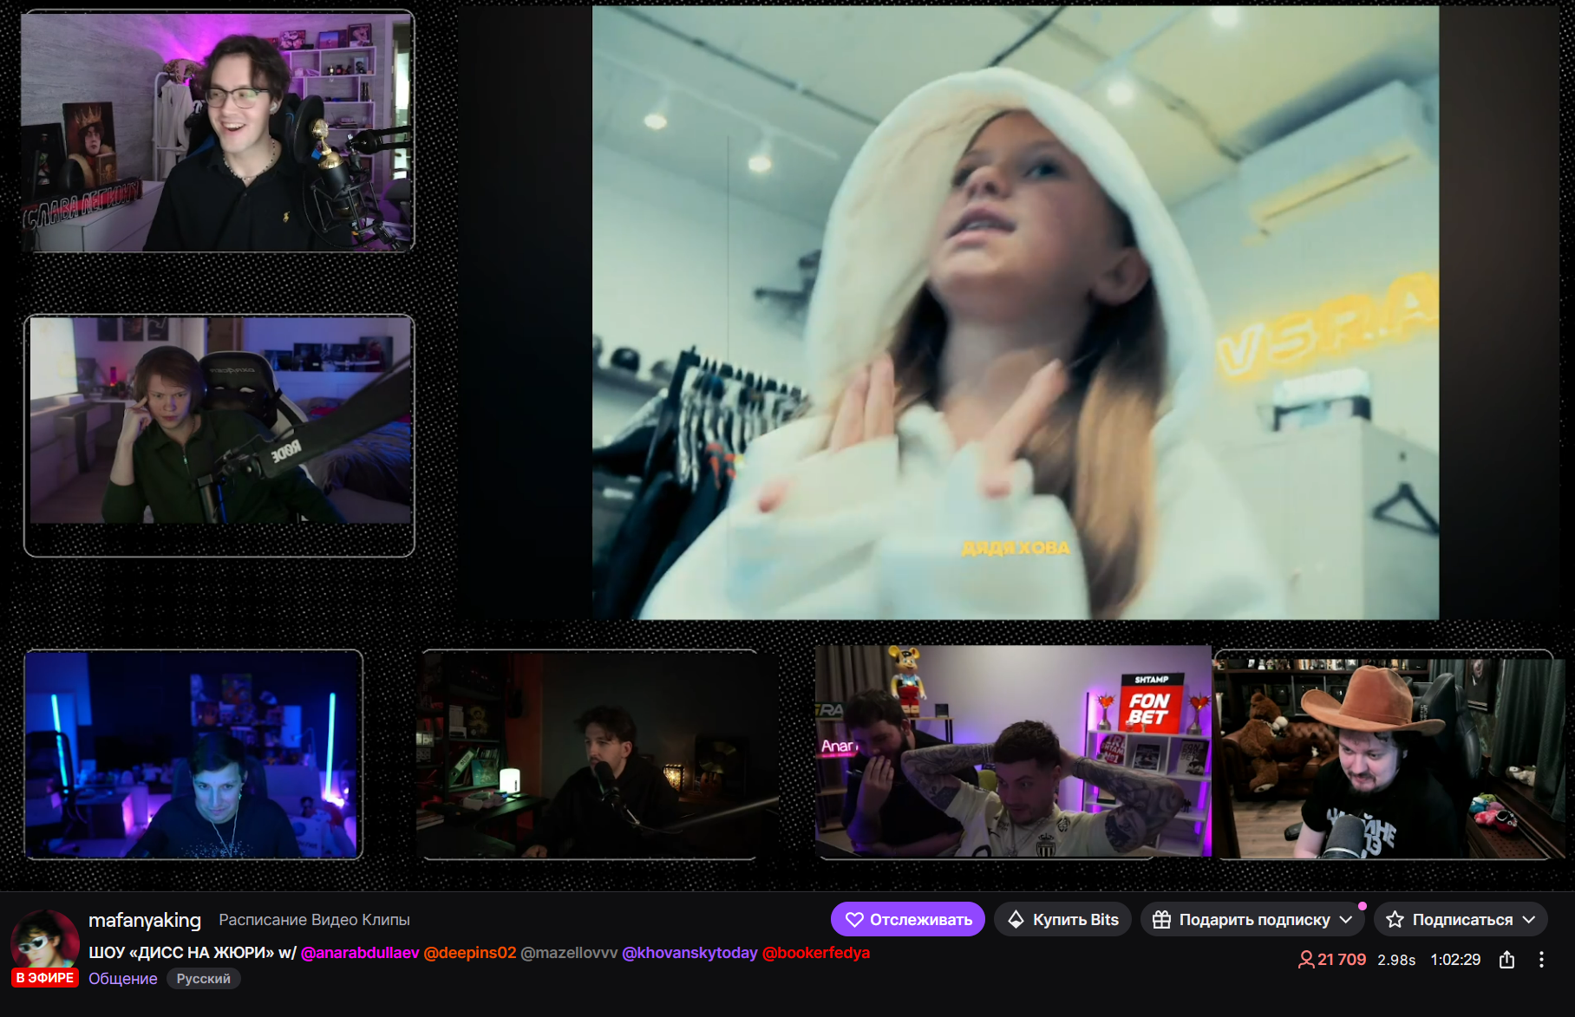Click the share stream icon

click(1507, 960)
